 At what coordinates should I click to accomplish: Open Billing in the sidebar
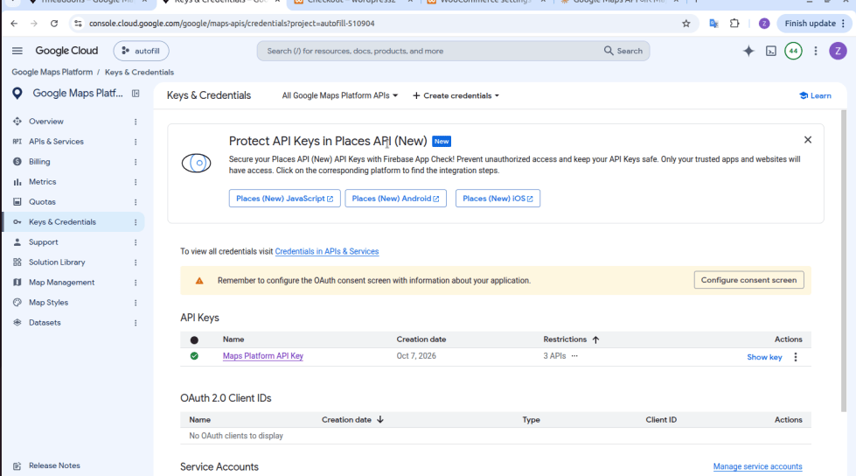(x=39, y=162)
